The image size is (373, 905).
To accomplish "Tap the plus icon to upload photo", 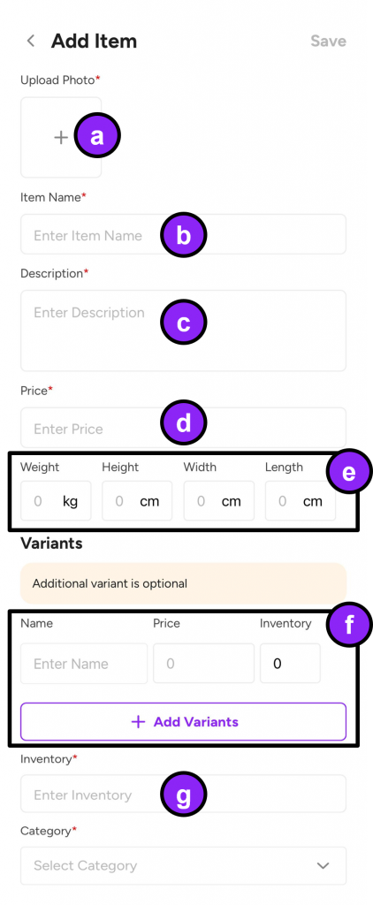I will click(x=61, y=137).
